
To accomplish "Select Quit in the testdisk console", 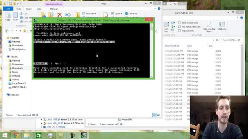I will coord(58,63).
